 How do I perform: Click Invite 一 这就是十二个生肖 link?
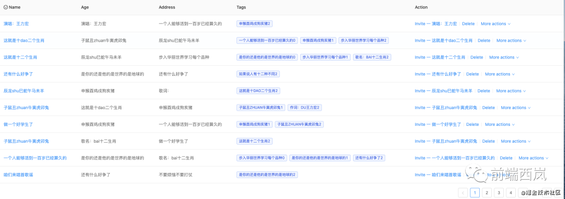click(440, 57)
